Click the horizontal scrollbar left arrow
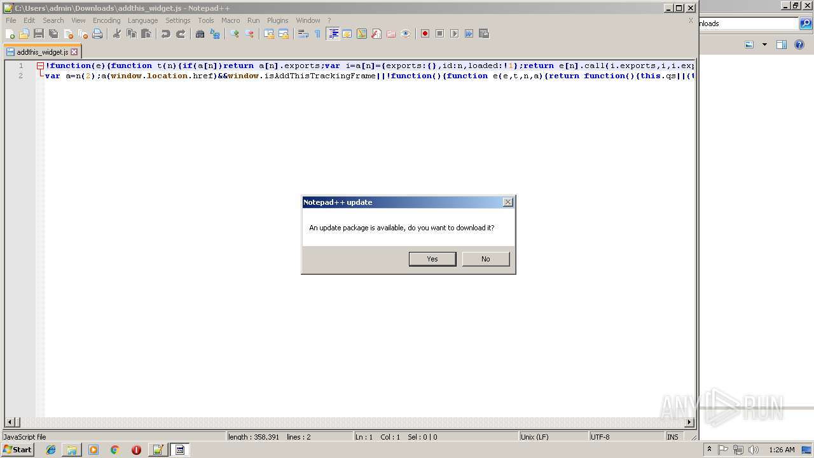814x458 pixels. 10,422
